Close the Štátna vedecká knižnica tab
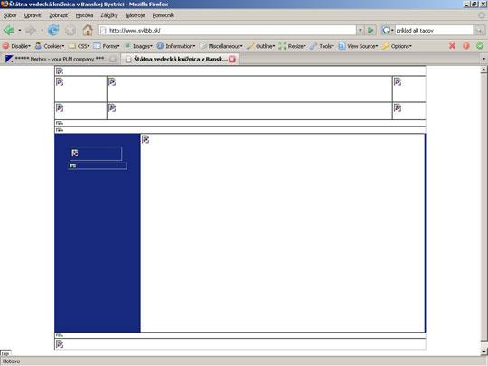 point(232,59)
